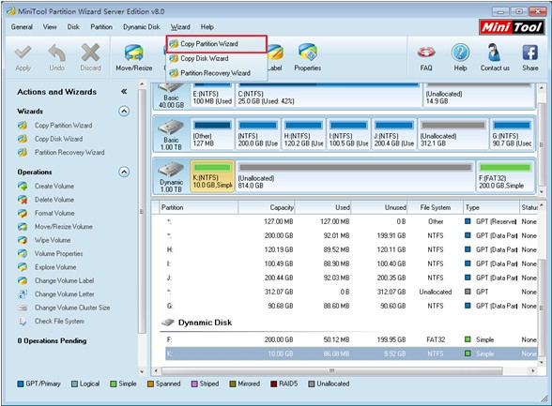Image resolution: width=552 pixels, height=406 pixels.
Task: Open the Help menu
Action: point(207,26)
